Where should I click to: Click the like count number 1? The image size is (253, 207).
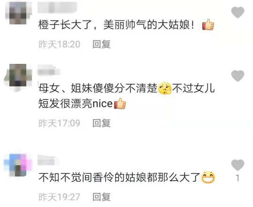point(238,178)
